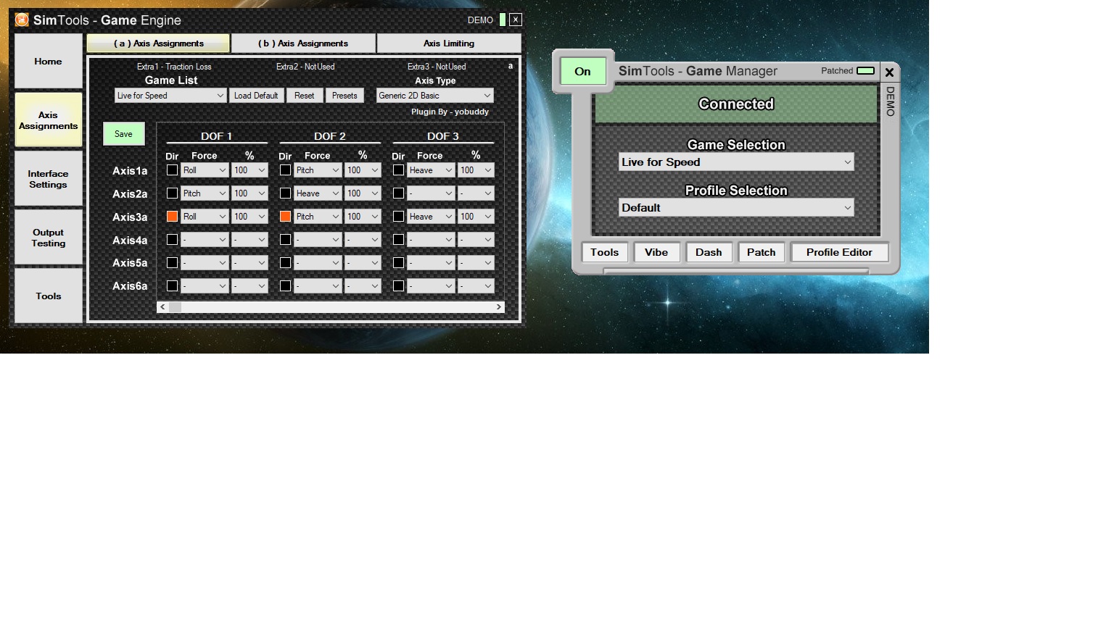
Task: Open Axis1a DOF 1 Force dropdown
Action: pos(205,170)
